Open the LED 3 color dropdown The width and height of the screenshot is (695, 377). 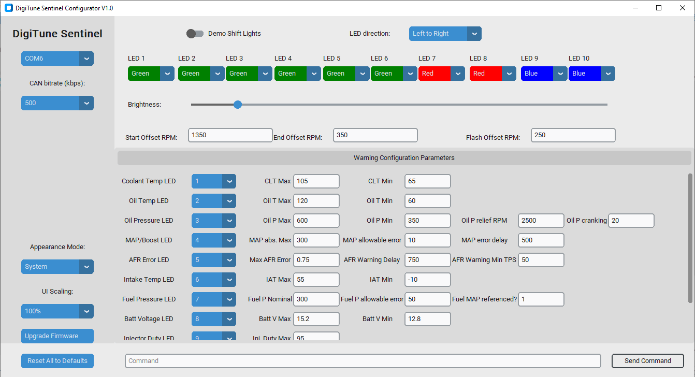[249, 74]
